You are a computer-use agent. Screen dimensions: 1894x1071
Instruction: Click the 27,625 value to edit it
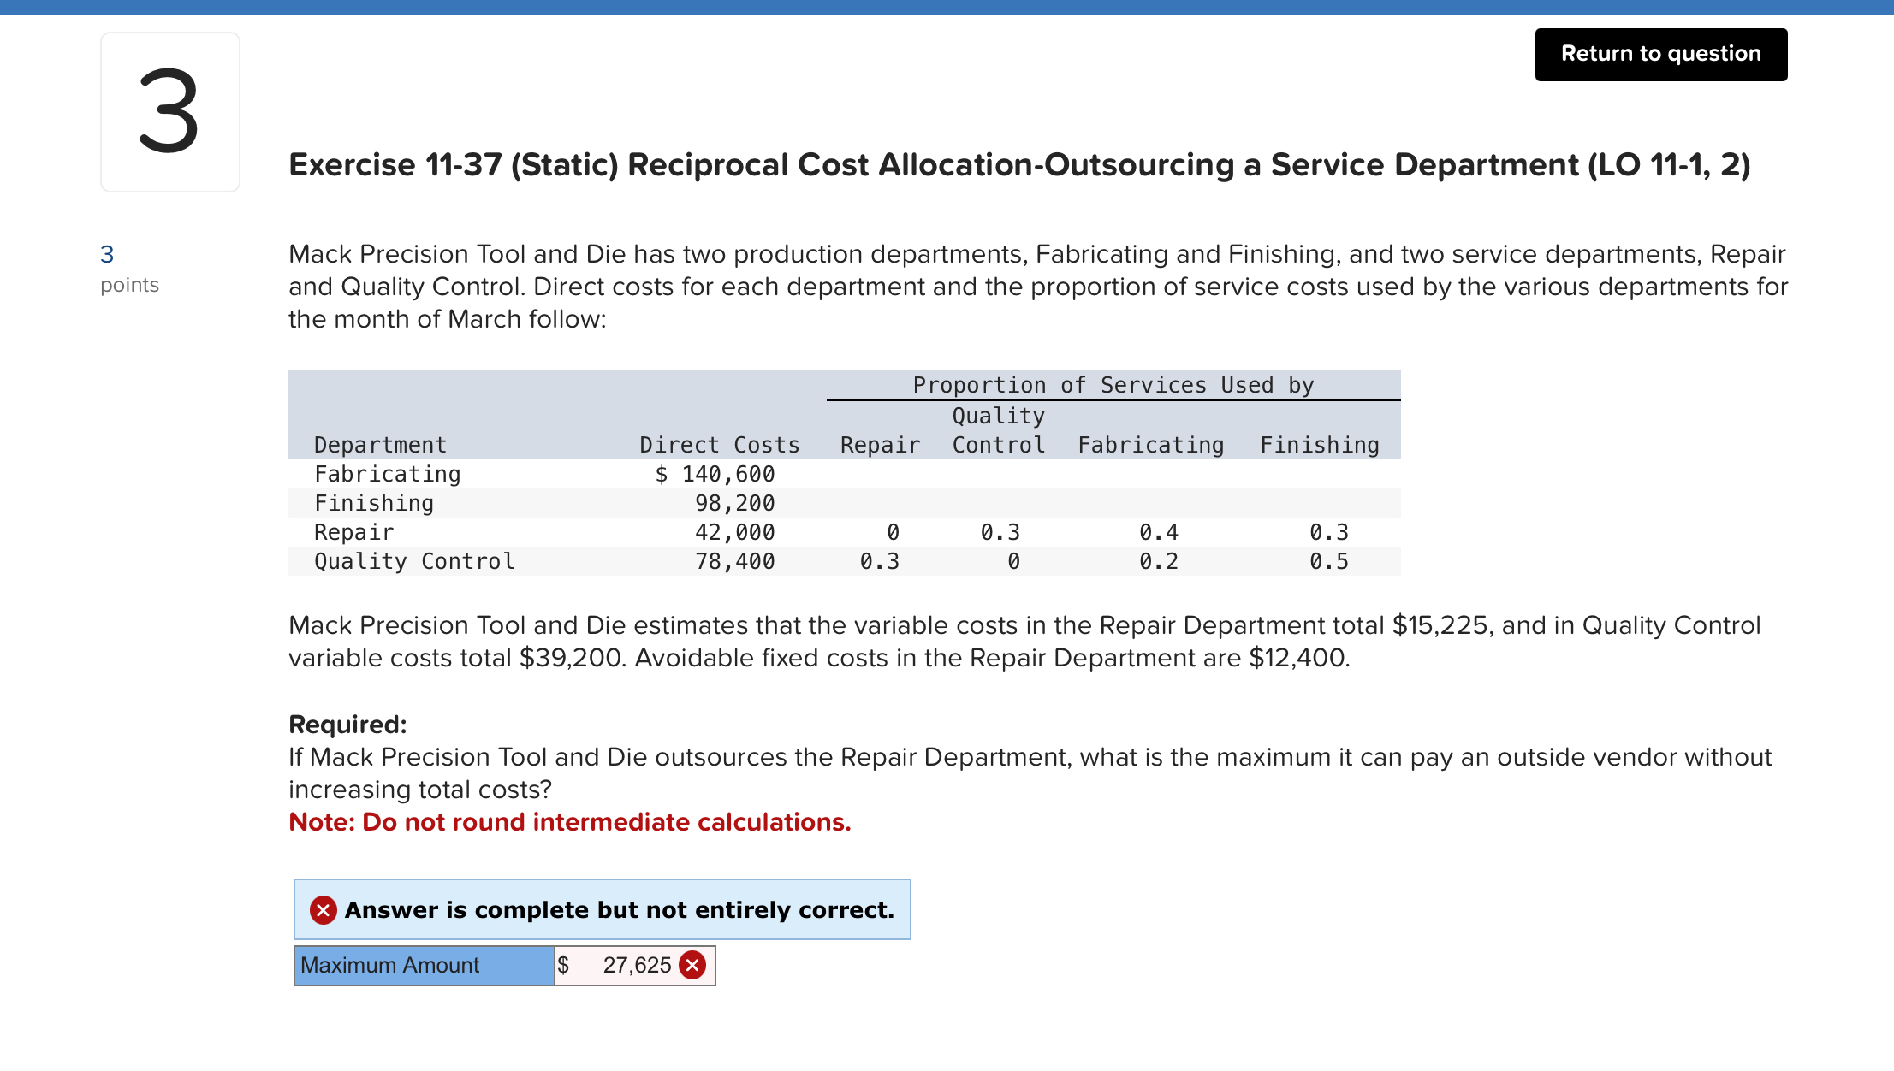coord(637,965)
